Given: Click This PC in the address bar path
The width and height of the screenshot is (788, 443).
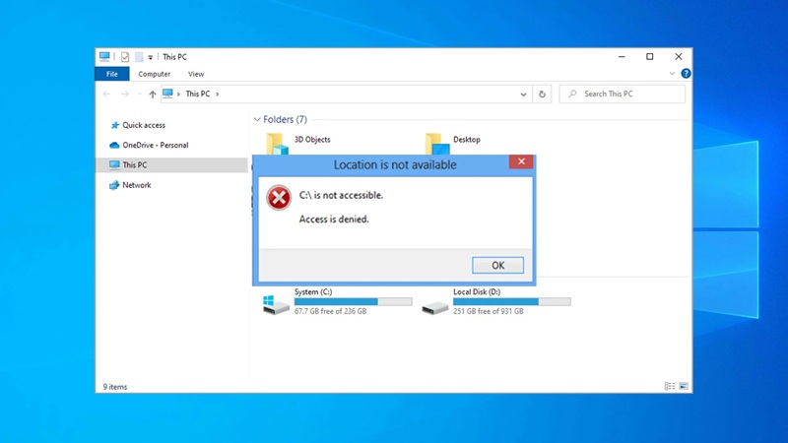Looking at the screenshot, I should tap(198, 94).
